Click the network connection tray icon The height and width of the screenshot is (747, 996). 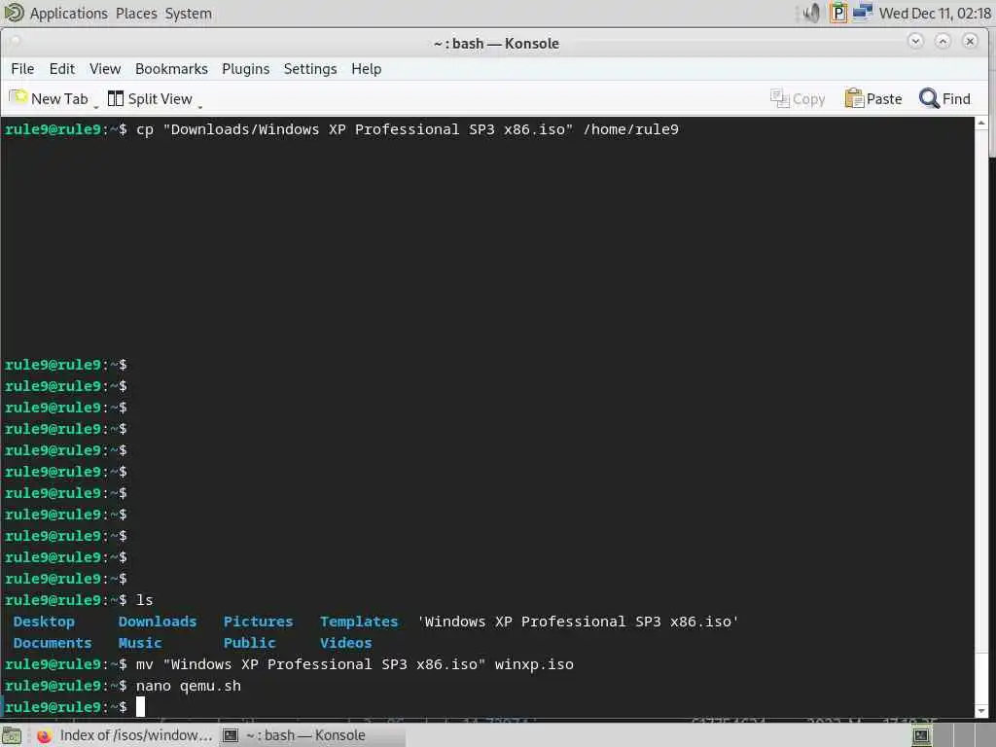[862, 13]
